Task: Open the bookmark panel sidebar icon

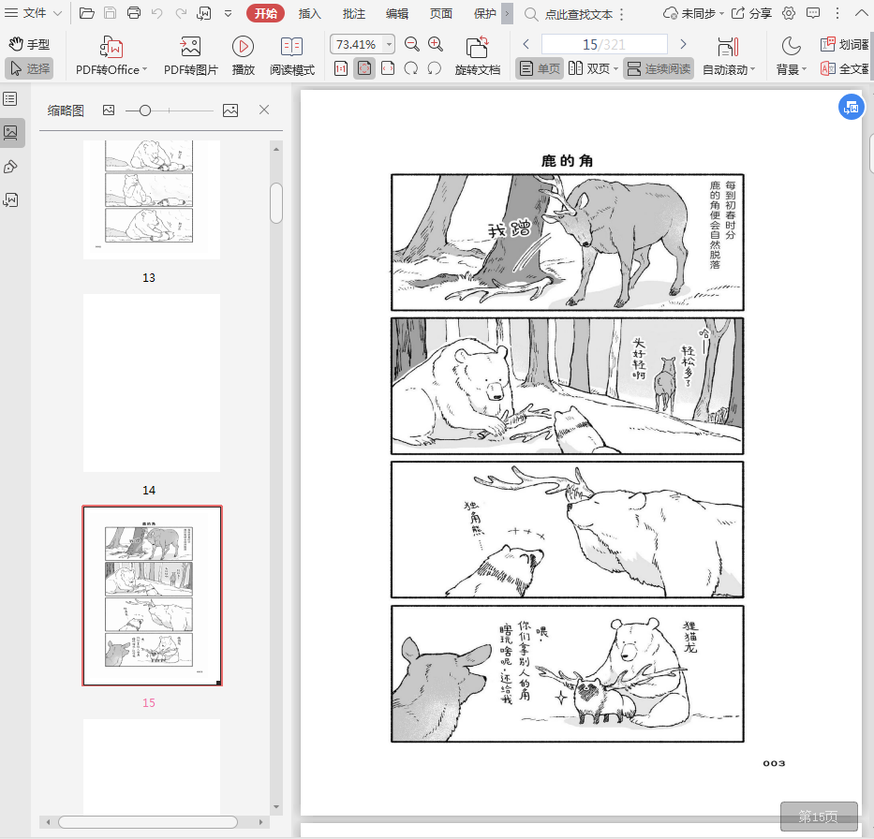Action: pos(10,200)
